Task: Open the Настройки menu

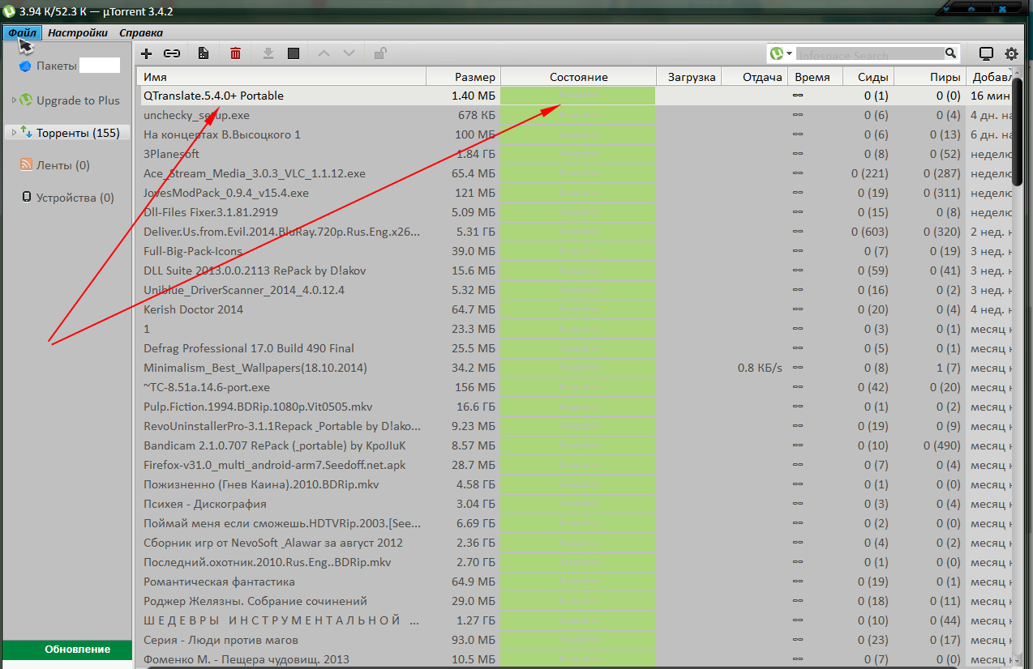Action: 77,33
